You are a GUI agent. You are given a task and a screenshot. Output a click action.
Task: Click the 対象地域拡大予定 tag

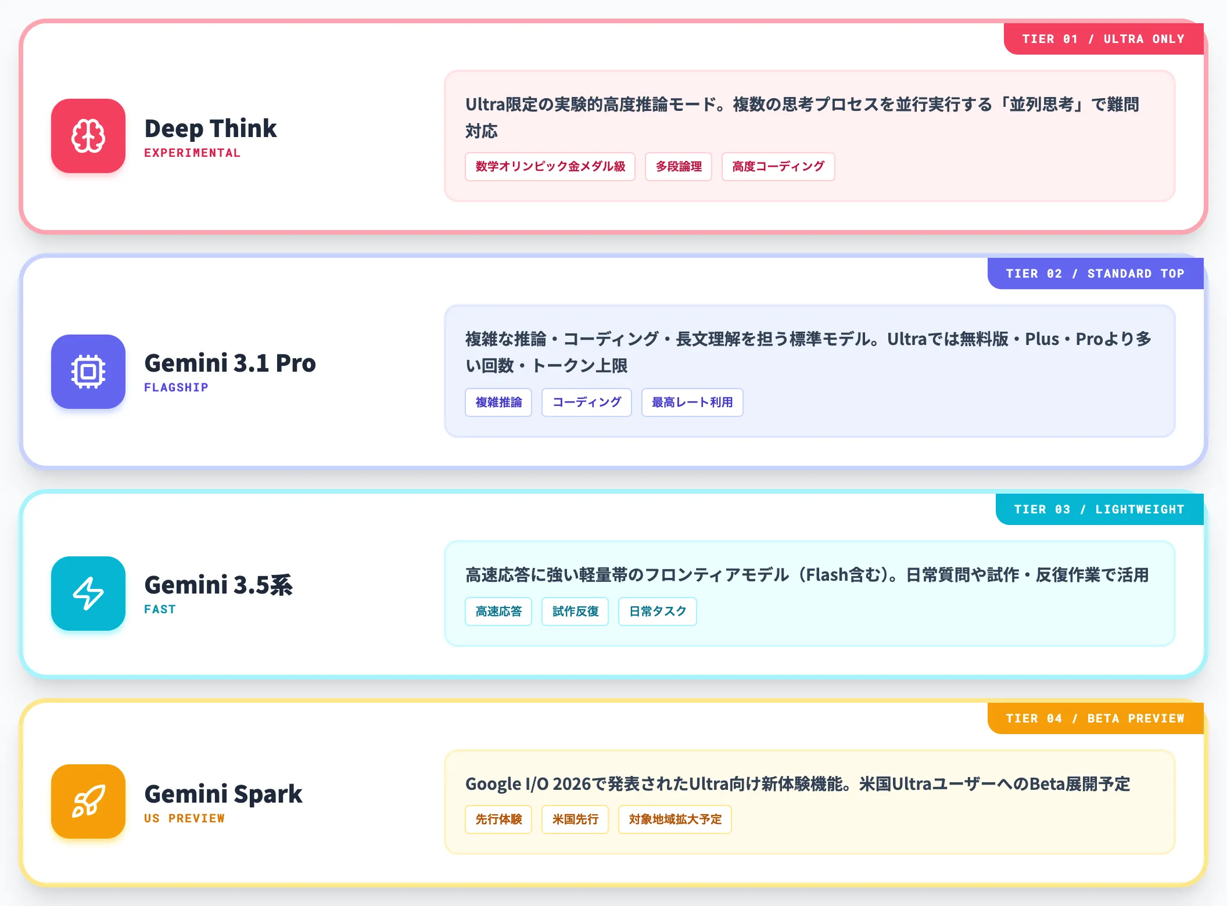(x=675, y=819)
